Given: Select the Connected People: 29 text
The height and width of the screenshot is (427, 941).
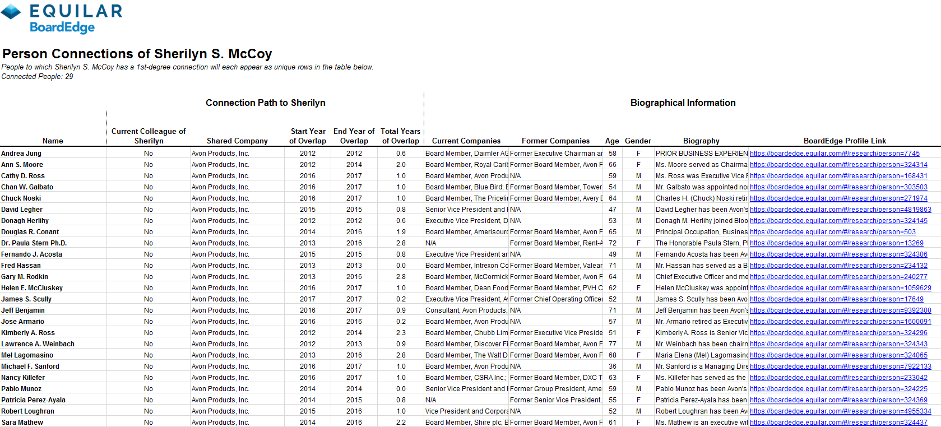Looking at the screenshot, I should click(37, 77).
